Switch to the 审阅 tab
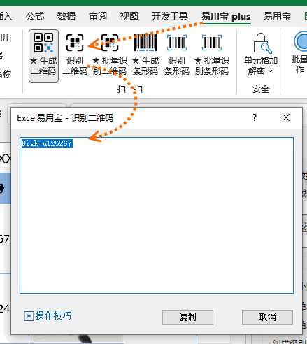 tap(98, 17)
